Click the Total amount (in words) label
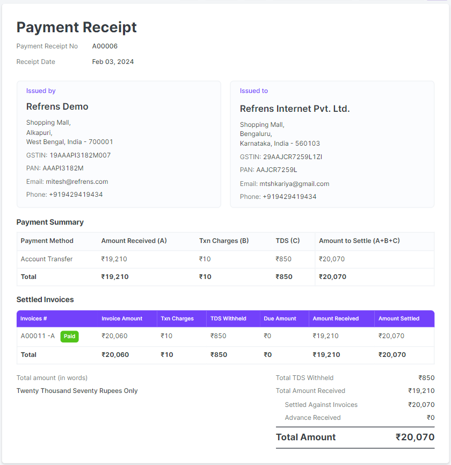 point(52,378)
